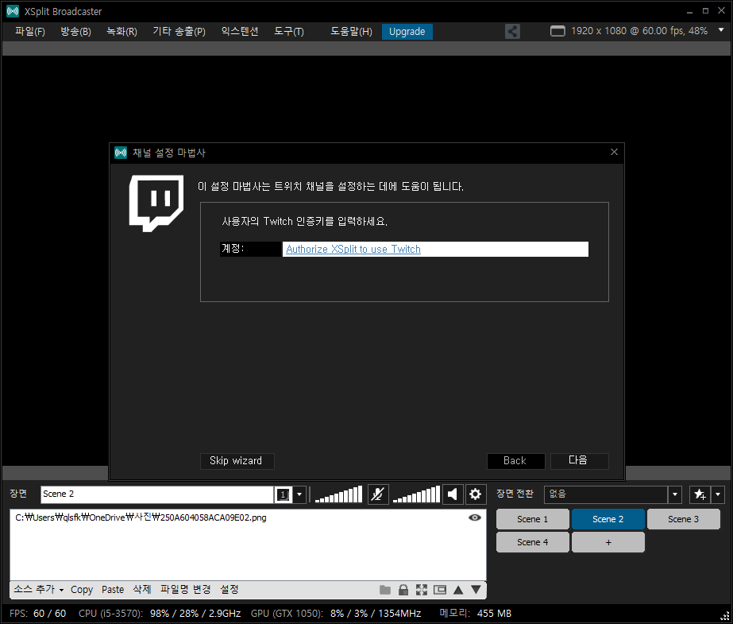Click Authorize XSplit to use Twitch link

tap(353, 250)
